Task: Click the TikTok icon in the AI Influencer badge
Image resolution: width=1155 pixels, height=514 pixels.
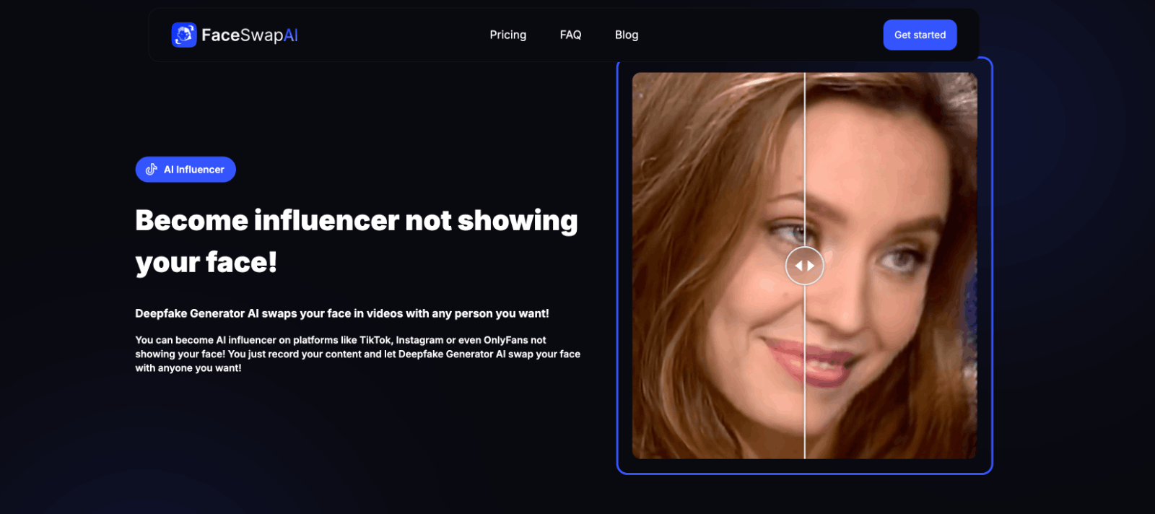Action: pos(152,170)
